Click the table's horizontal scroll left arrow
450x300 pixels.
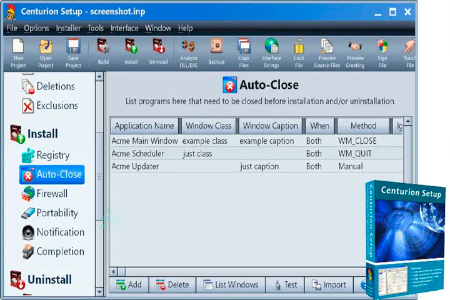pyautogui.click(x=114, y=271)
